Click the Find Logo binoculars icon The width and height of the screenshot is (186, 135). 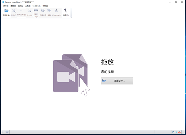coord(36,11)
